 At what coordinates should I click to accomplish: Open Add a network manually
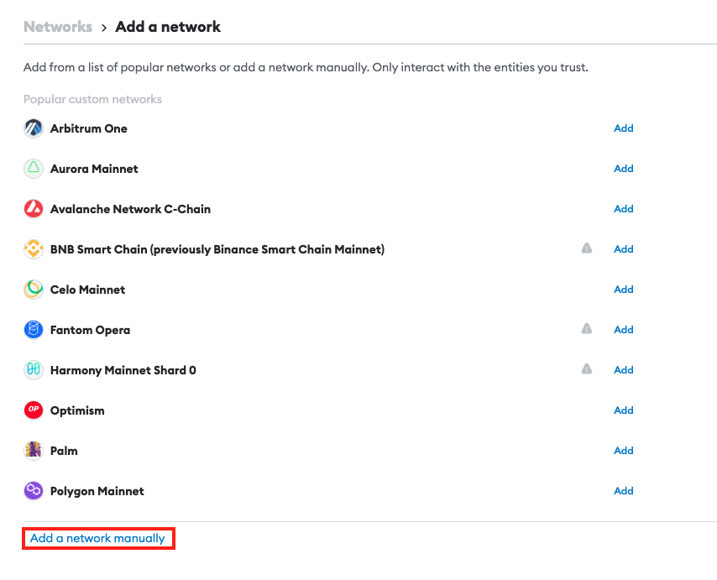pyautogui.click(x=97, y=538)
